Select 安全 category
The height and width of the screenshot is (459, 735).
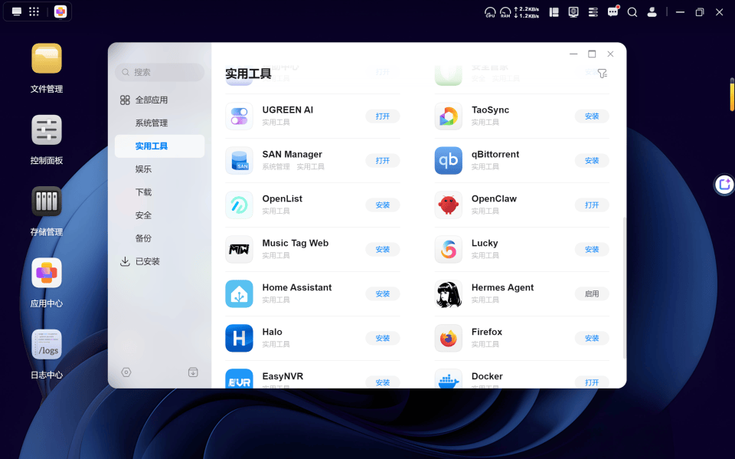(x=159, y=215)
